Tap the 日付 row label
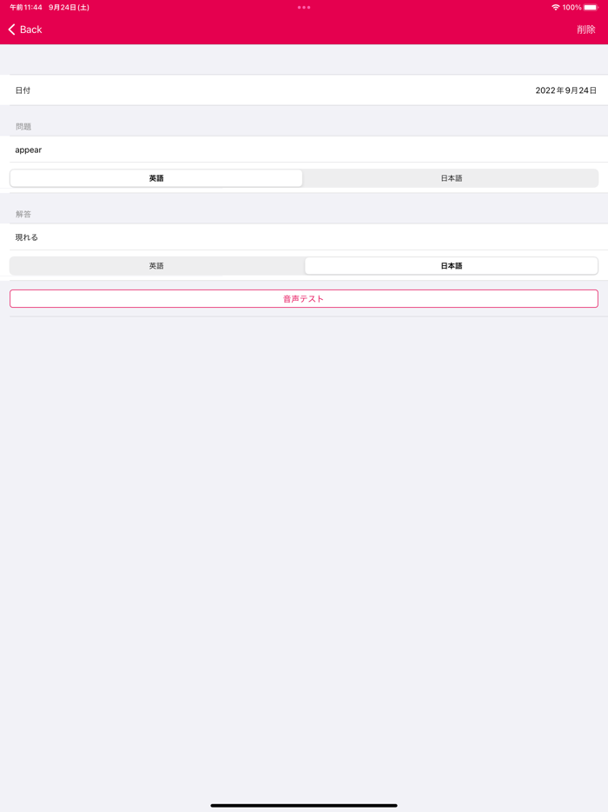This screenshot has height=812, width=608. [23, 90]
